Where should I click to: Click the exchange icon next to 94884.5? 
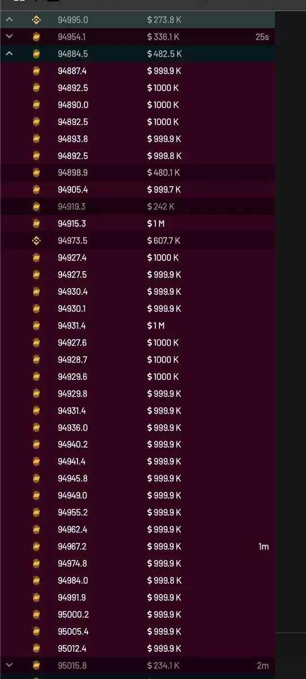(36, 54)
